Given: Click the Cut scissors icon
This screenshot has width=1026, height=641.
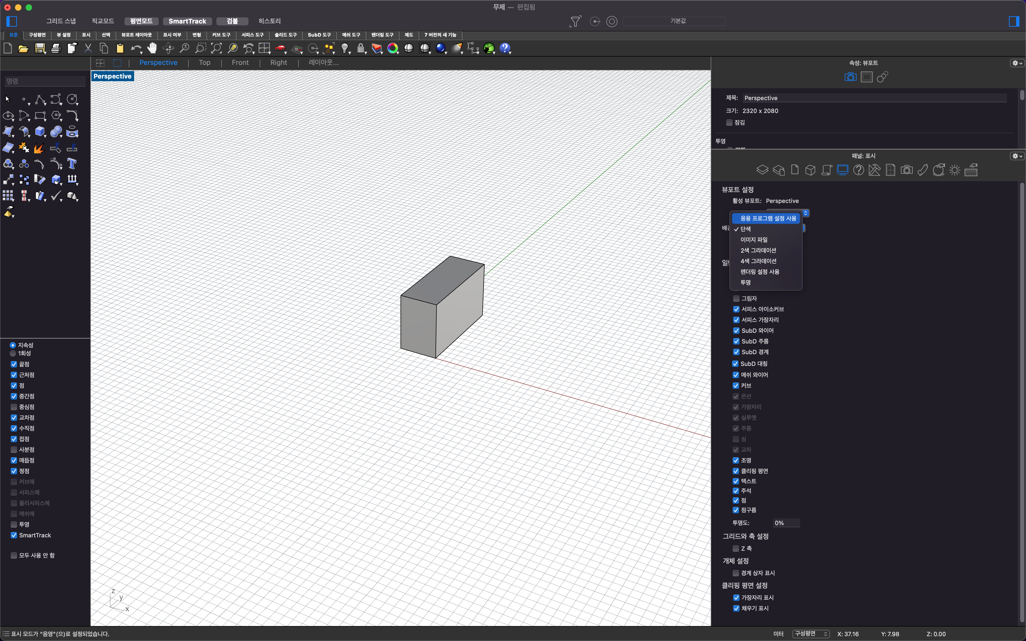Looking at the screenshot, I should [88, 48].
